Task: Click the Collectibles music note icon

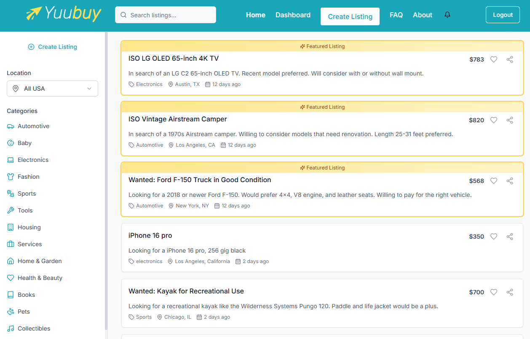Action: (11, 328)
